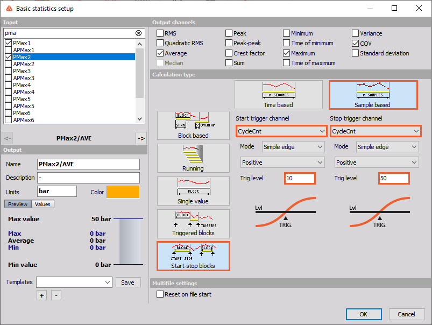This screenshot has width=432, height=325.
Task: Toggle Reset on file start
Action: [x=160, y=294]
